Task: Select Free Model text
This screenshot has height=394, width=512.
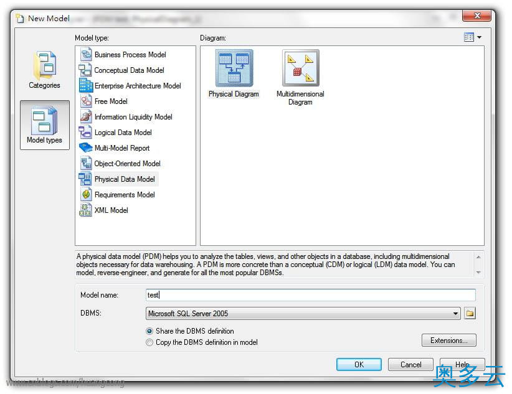Action: coord(111,101)
